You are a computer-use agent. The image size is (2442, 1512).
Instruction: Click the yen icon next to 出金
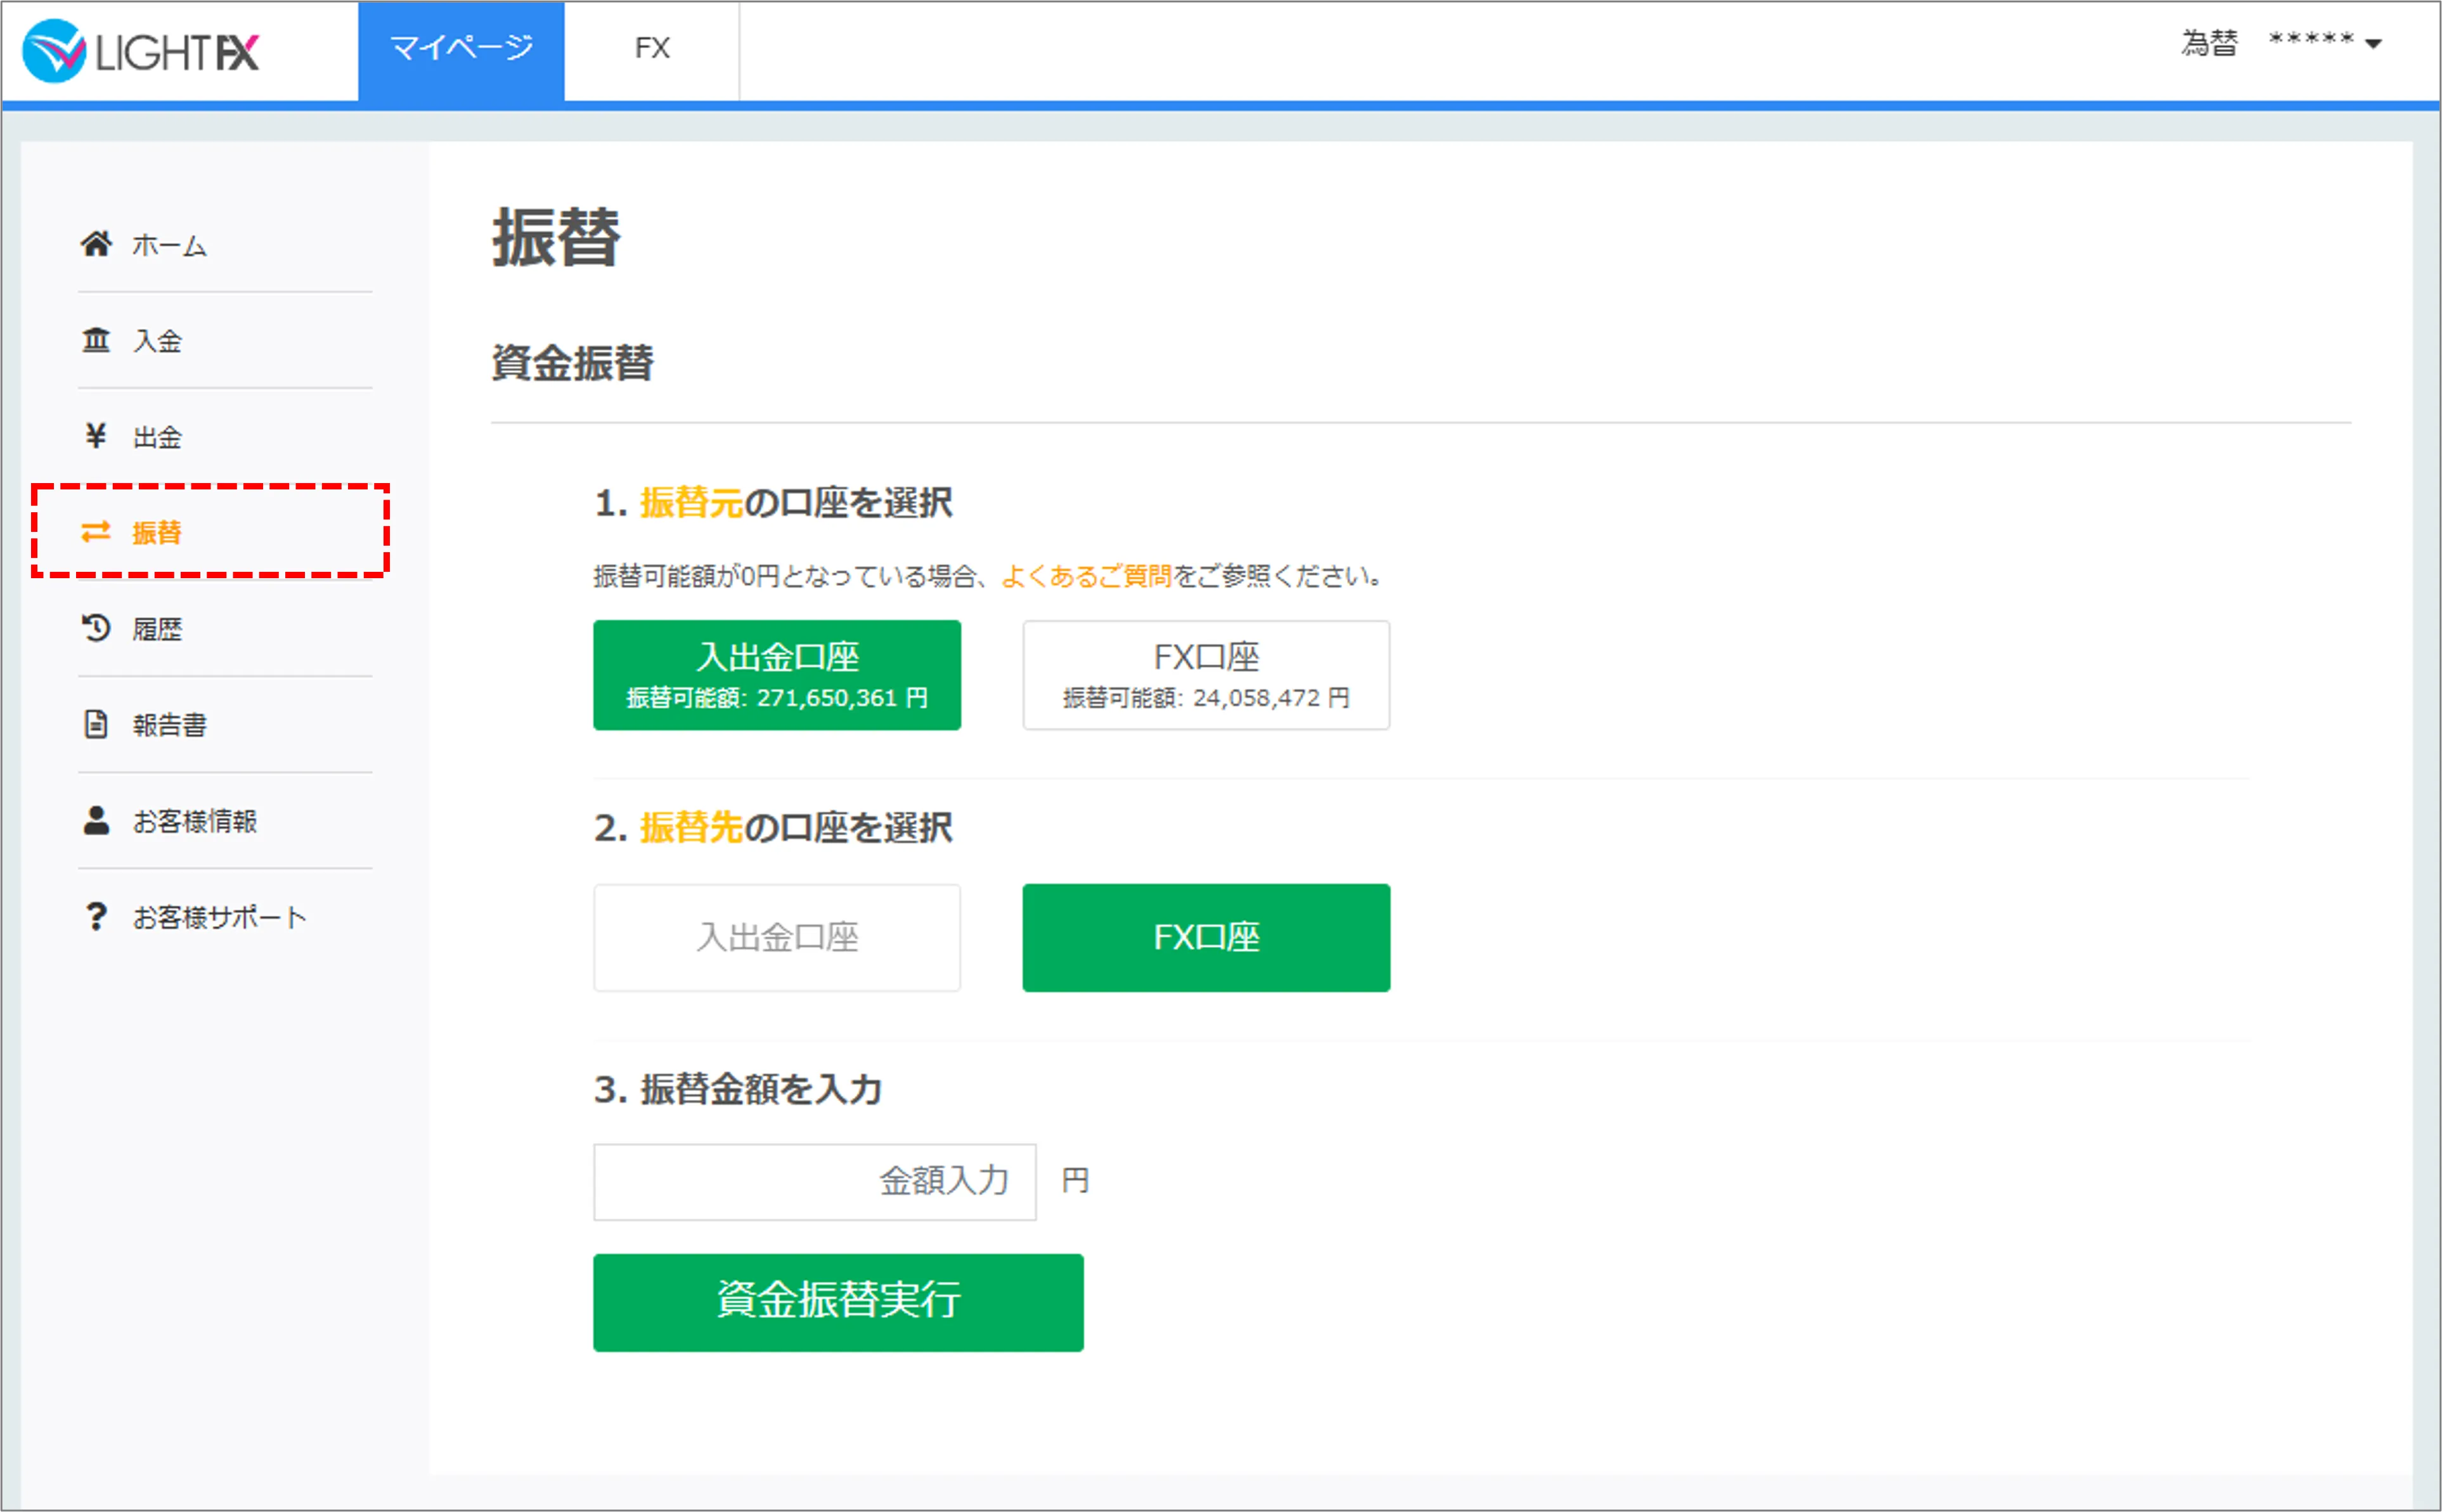[96, 436]
